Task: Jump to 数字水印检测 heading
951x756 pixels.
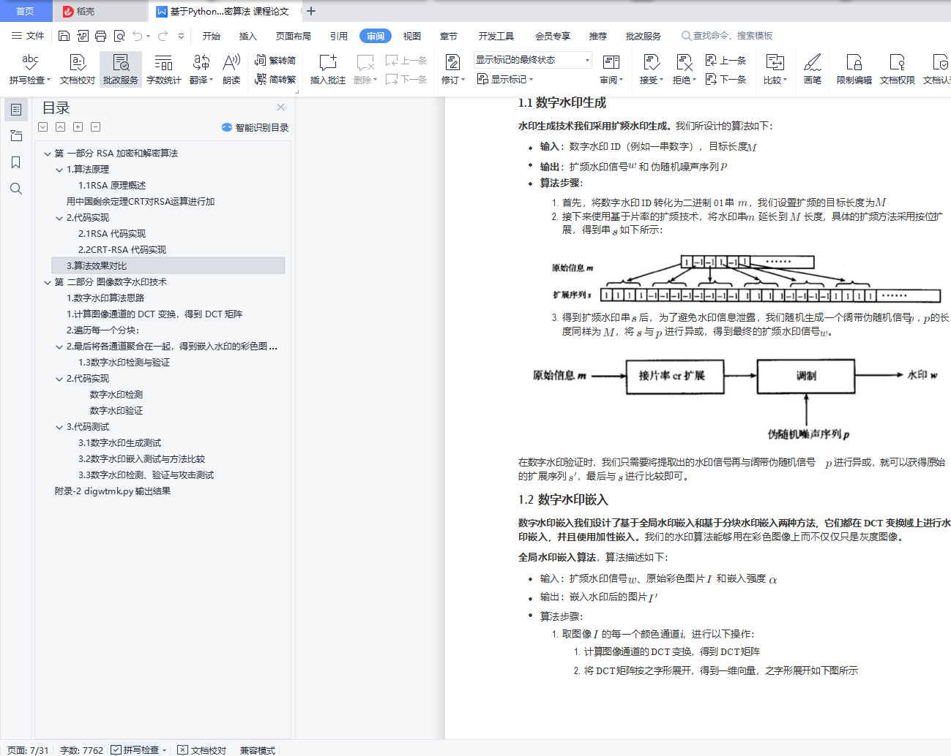Action: 116,395
